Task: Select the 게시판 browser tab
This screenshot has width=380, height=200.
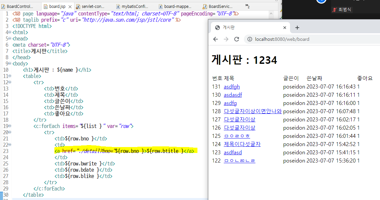Action: pyautogui.click(x=250, y=28)
